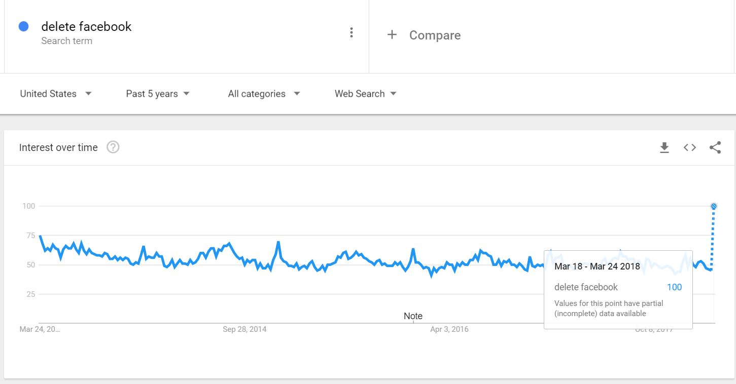The width and height of the screenshot is (736, 384).
Task: Open the Web Search type dropdown
Action: pyautogui.click(x=365, y=94)
